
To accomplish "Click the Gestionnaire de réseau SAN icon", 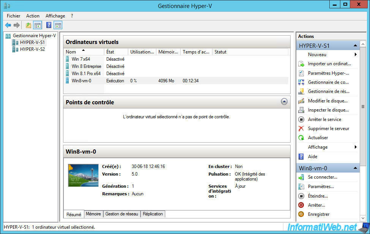I will [x=301, y=91].
